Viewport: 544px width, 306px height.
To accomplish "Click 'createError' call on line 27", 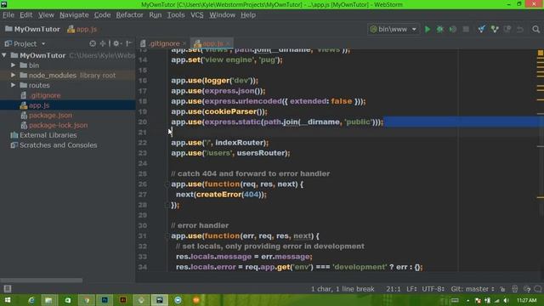I will pyautogui.click(x=218, y=195).
